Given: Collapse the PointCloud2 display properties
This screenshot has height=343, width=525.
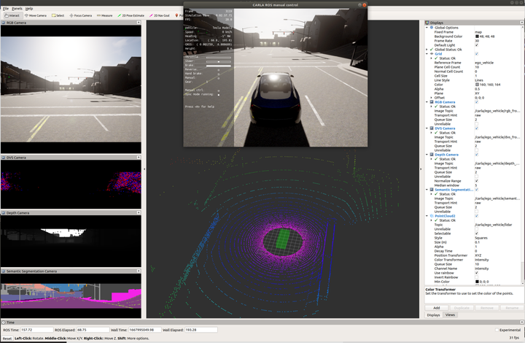Looking at the screenshot, I should pyautogui.click(x=428, y=216).
